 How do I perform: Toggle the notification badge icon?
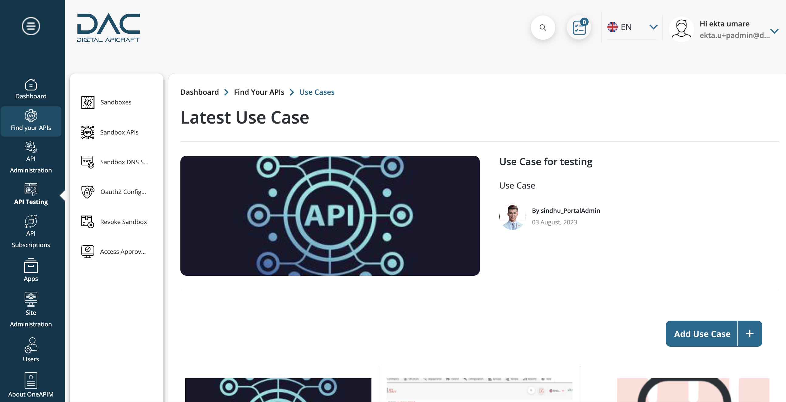click(580, 27)
